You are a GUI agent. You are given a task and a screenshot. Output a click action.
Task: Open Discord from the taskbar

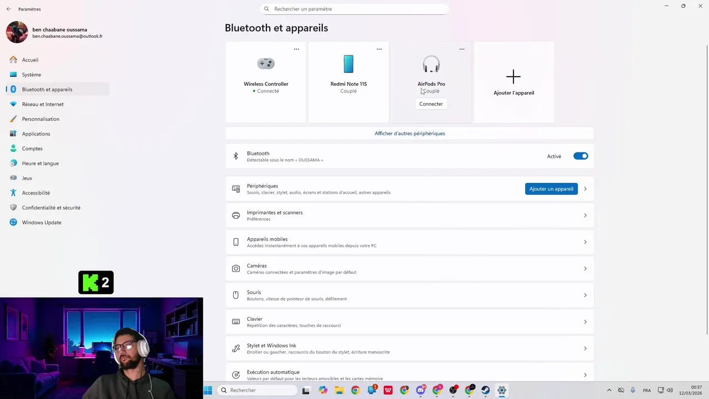coord(420,390)
